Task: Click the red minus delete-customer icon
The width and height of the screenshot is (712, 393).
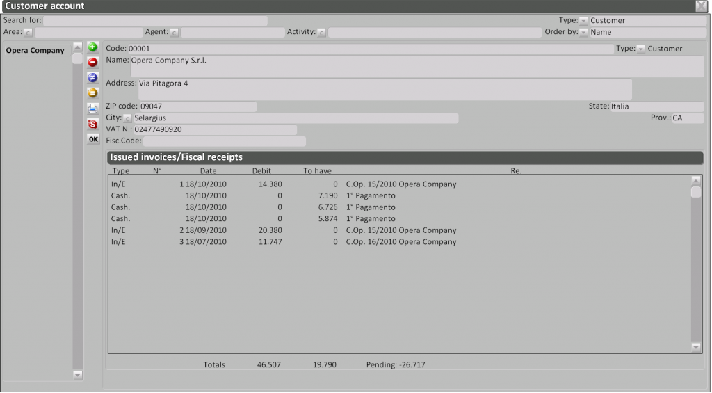Action: point(92,63)
